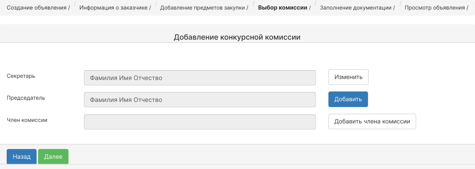The width and height of the screenshot is (475, 169).
Task: Click the Секретарь name input field
Action: (x=200, y=78)
